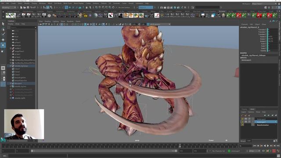The image size is (281, 158).
Task: Open Channel Box Channels menu
Action: (x=244, y=24)
